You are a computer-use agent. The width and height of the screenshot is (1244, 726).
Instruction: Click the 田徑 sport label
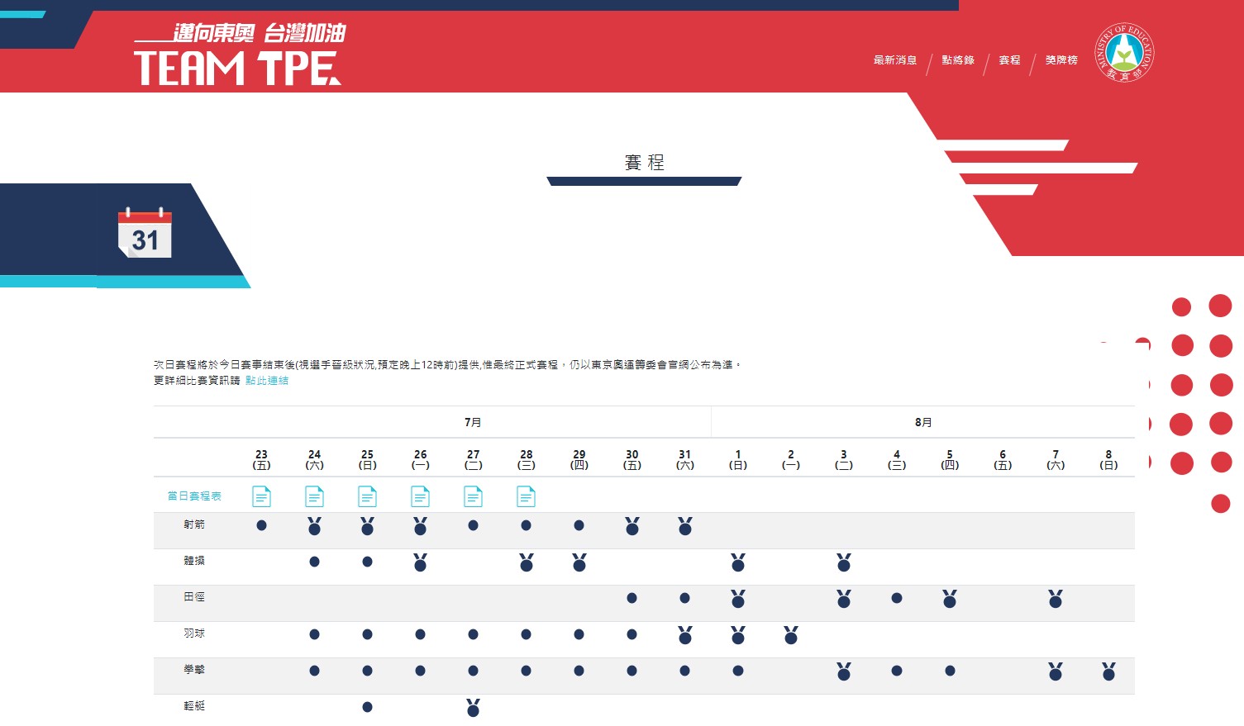tap(194, 597)
